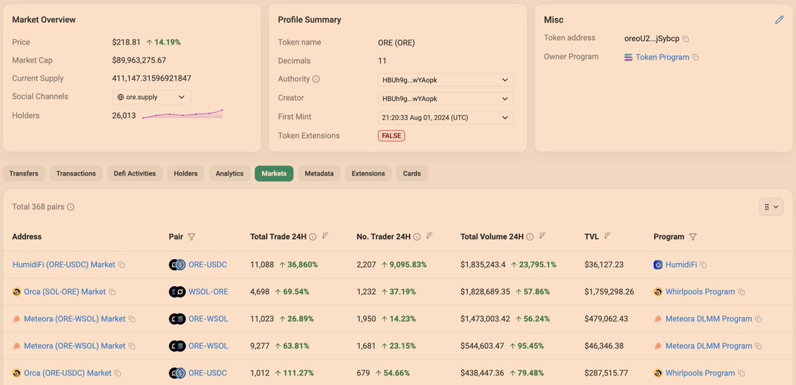Switch to the Transfers tab
Screen dimensions: 796x385
pyautogui.click(x=24, y=174)
